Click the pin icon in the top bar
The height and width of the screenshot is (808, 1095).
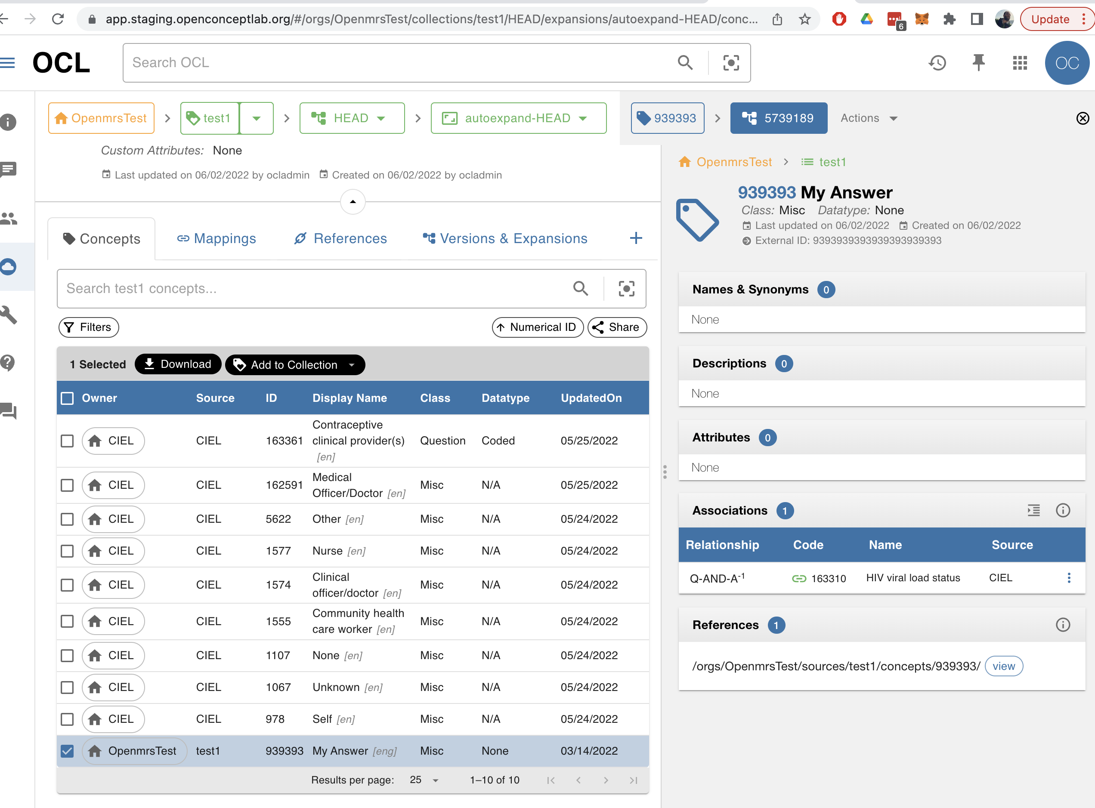tap(978, 63)
